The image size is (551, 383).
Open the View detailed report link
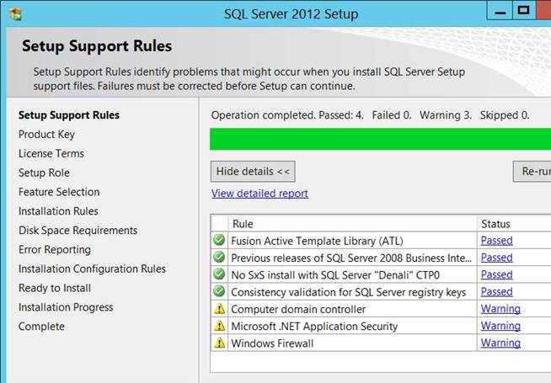259,194
